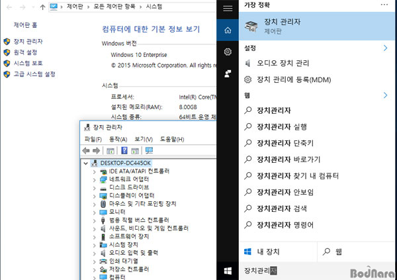Click the 마우스 및 기타 포인팅 장치 icon
The image size is (397, 280).
103,204
